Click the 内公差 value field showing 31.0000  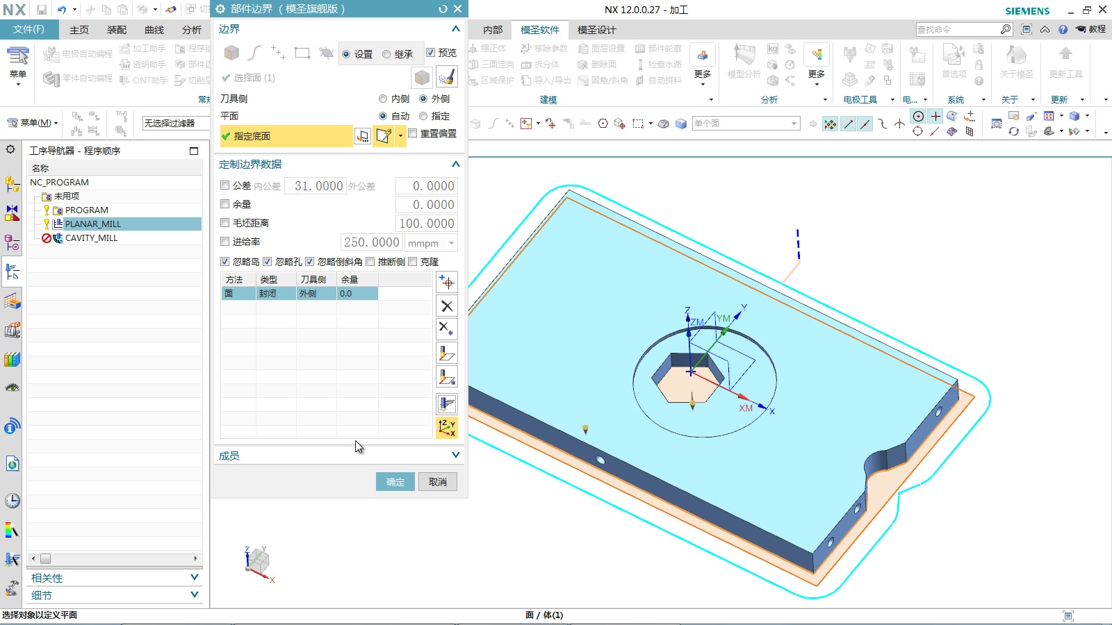click(315, 186)
